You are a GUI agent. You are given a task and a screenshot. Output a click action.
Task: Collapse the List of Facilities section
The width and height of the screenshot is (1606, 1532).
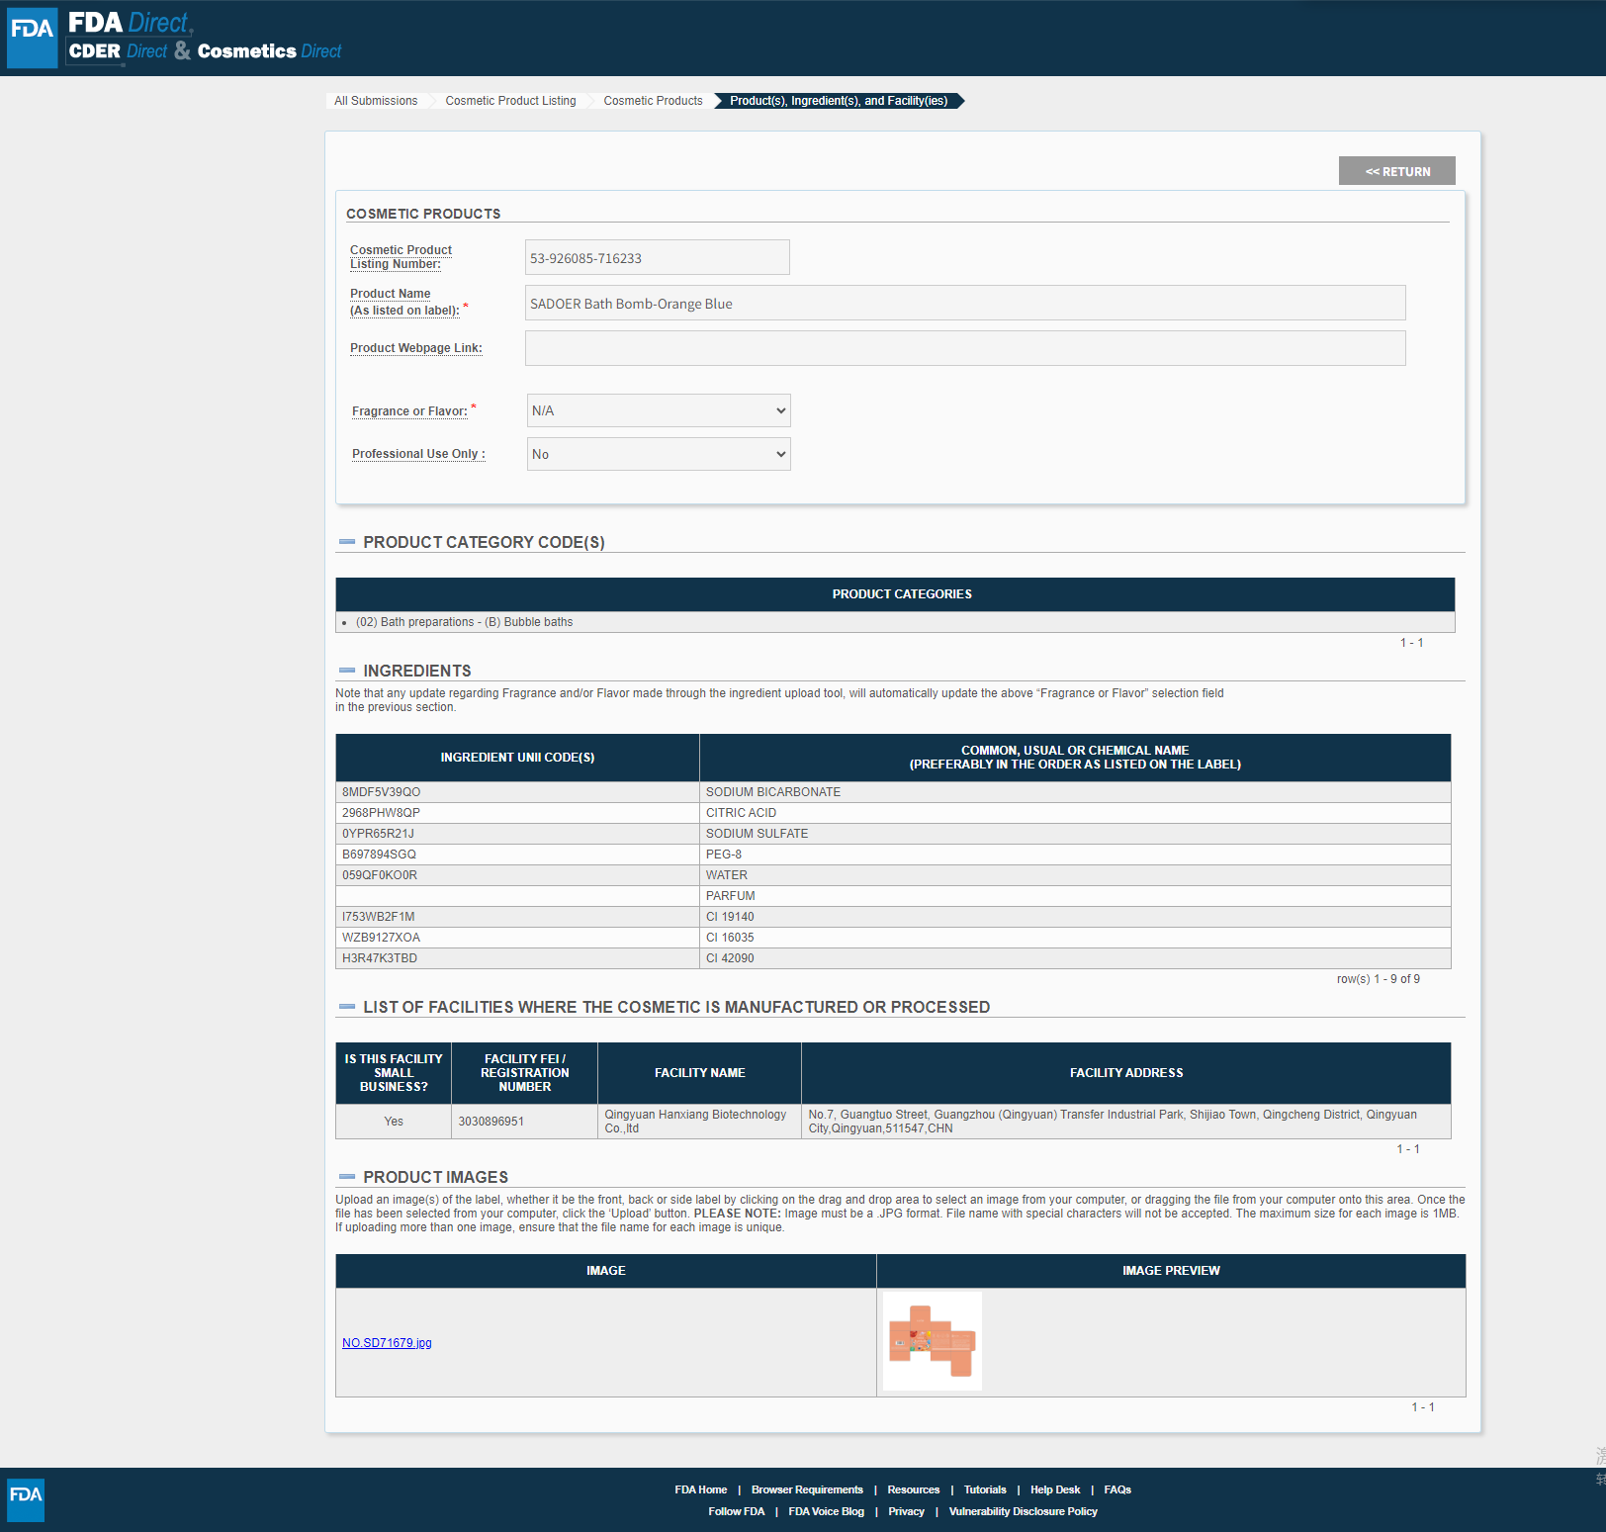(347, 1007)
